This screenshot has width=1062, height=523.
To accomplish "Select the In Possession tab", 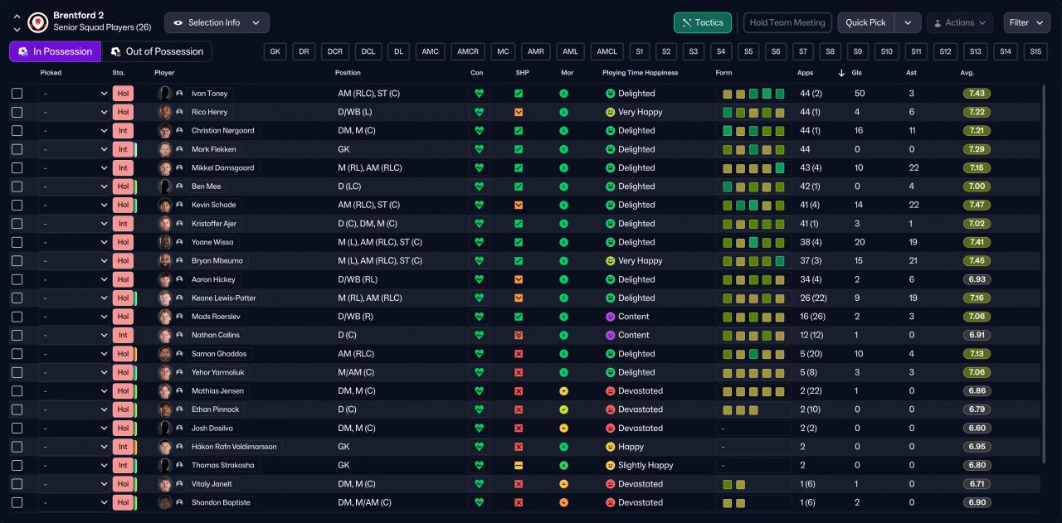I will click(55, 51).
